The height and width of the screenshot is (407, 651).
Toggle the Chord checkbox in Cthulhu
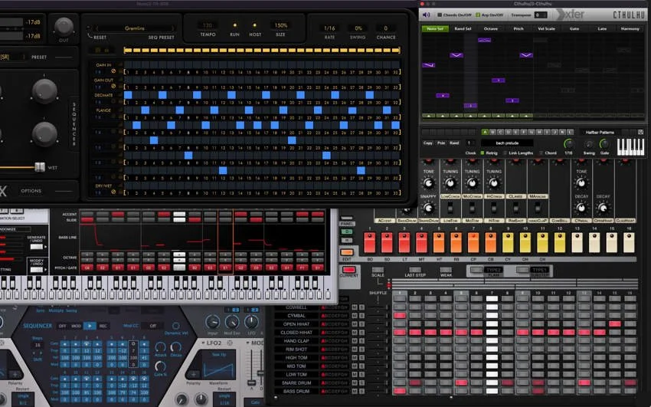(541, 153)
